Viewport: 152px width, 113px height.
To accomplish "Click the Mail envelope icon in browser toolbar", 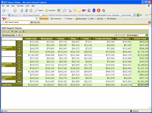I will click(64, 10).
